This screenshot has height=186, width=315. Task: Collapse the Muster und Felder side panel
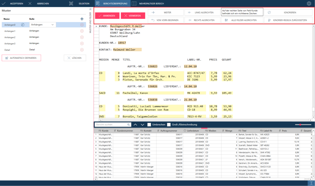click(91, 9)
